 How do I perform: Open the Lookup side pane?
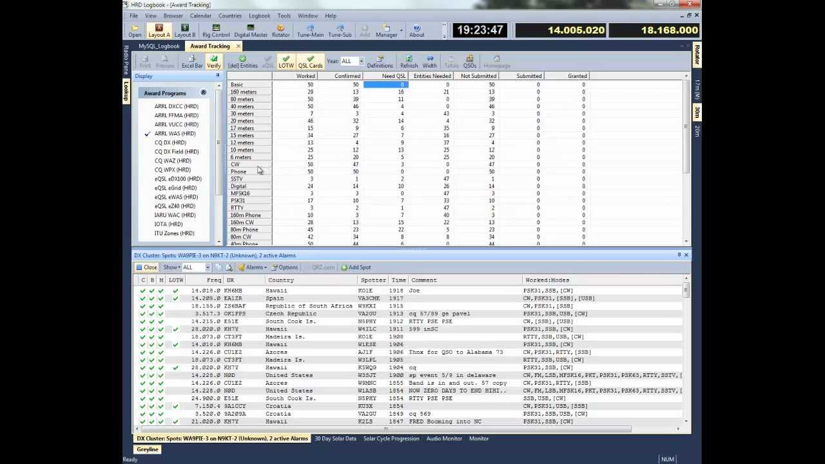(126, 92)
